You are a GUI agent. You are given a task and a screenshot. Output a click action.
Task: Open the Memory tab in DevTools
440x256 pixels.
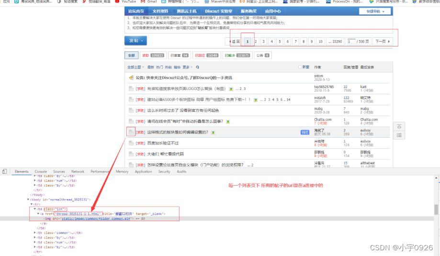122,172
